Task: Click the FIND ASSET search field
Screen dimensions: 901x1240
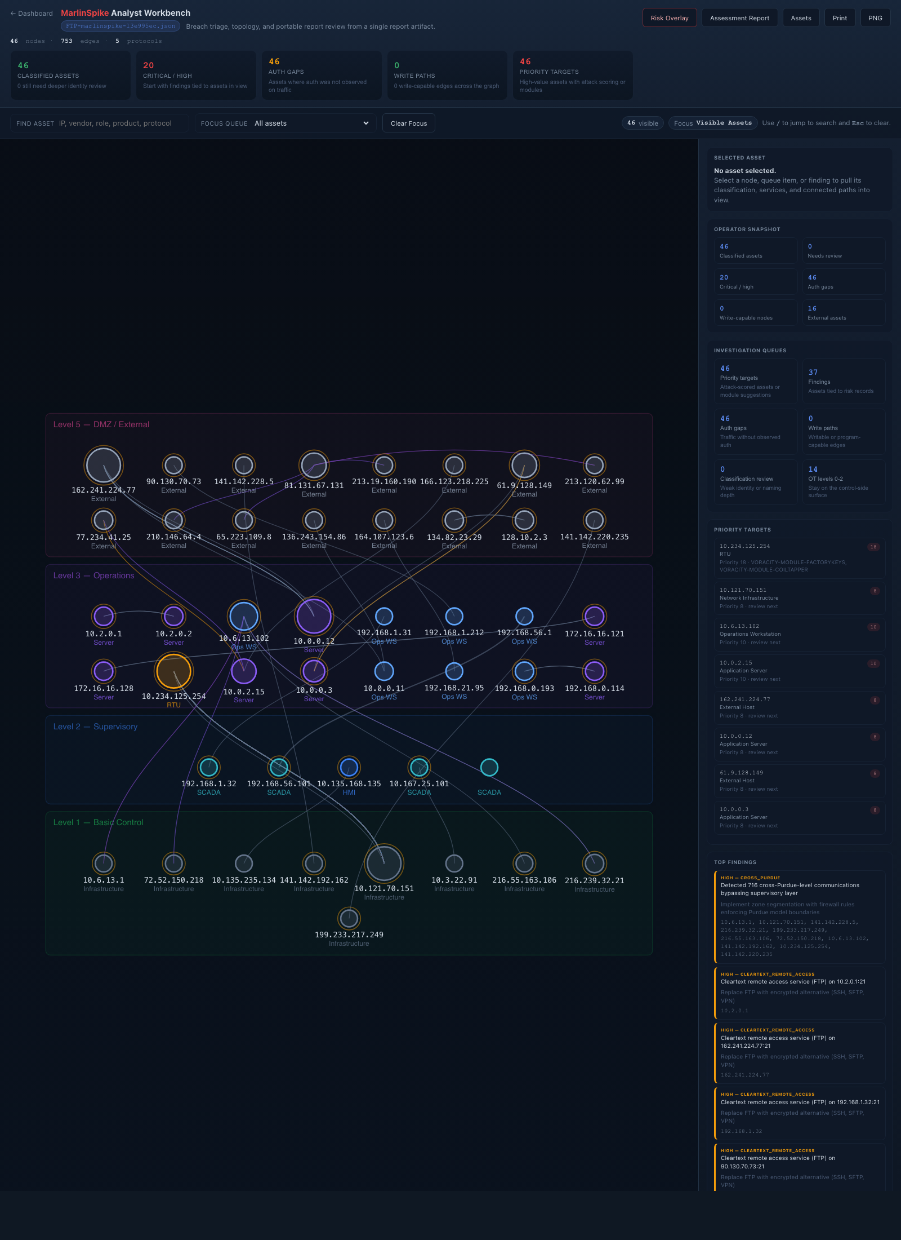Action: (99, 123)
